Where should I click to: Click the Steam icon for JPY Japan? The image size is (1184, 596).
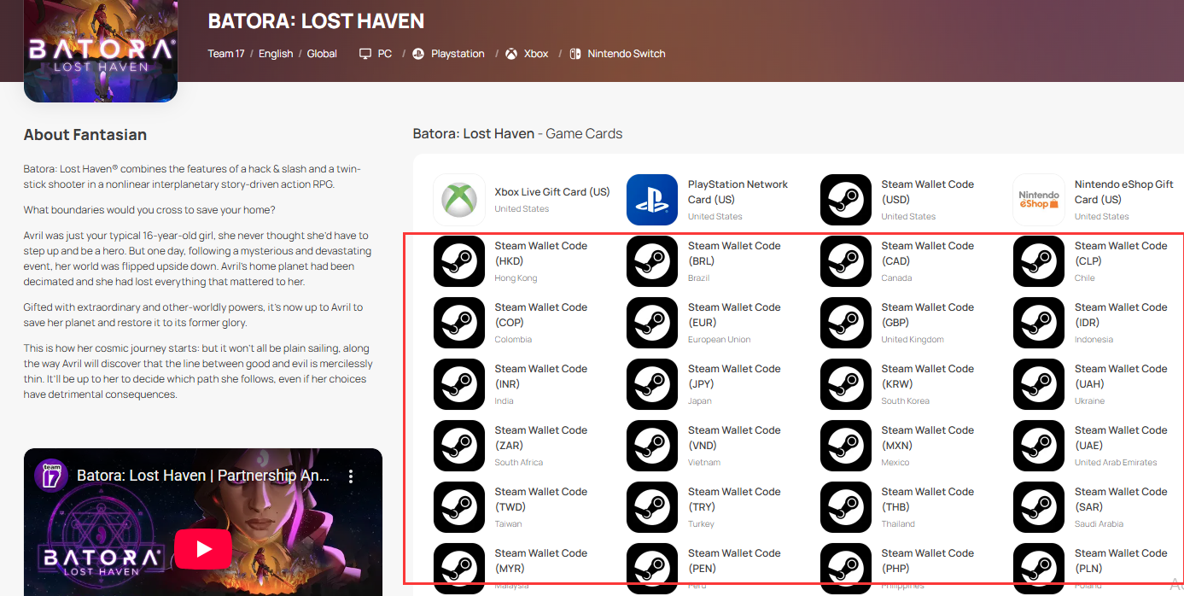click(652, 384)
